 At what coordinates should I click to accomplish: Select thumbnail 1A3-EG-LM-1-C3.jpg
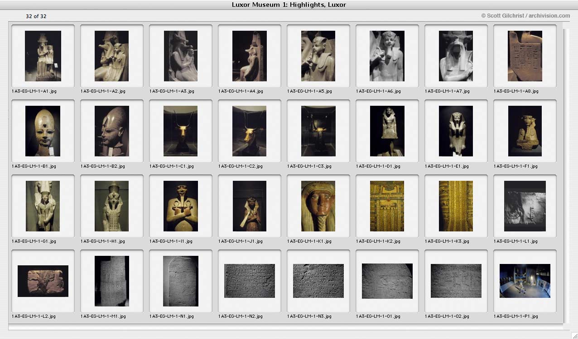318,131
